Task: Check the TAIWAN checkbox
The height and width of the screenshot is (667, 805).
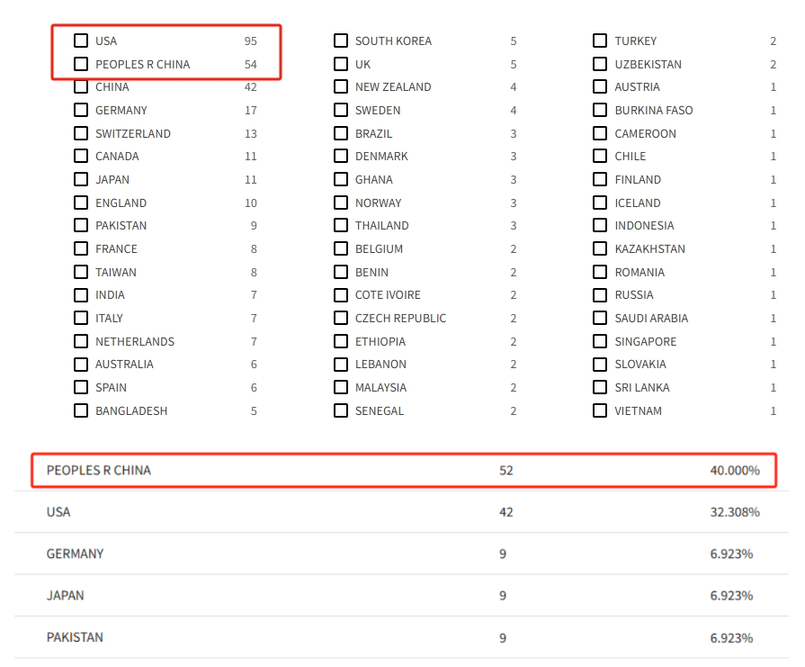Action: pos(81,272)
